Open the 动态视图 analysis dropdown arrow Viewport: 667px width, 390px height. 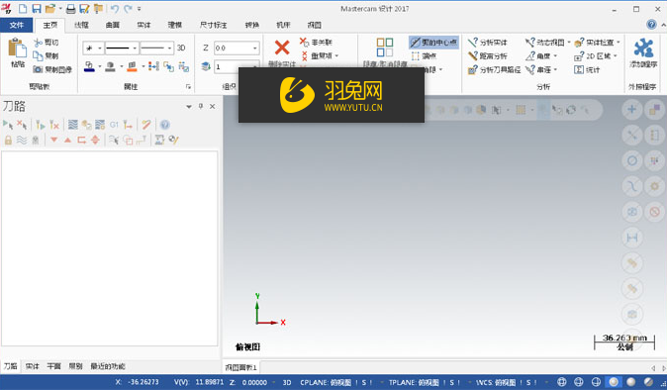pyautogui.click(x=569, y=43)
